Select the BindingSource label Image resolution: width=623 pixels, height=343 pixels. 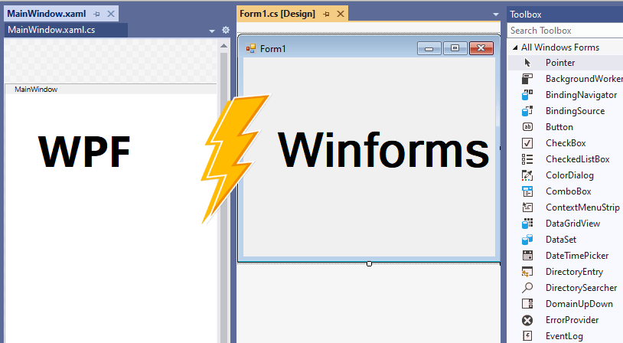click(575, 111)
